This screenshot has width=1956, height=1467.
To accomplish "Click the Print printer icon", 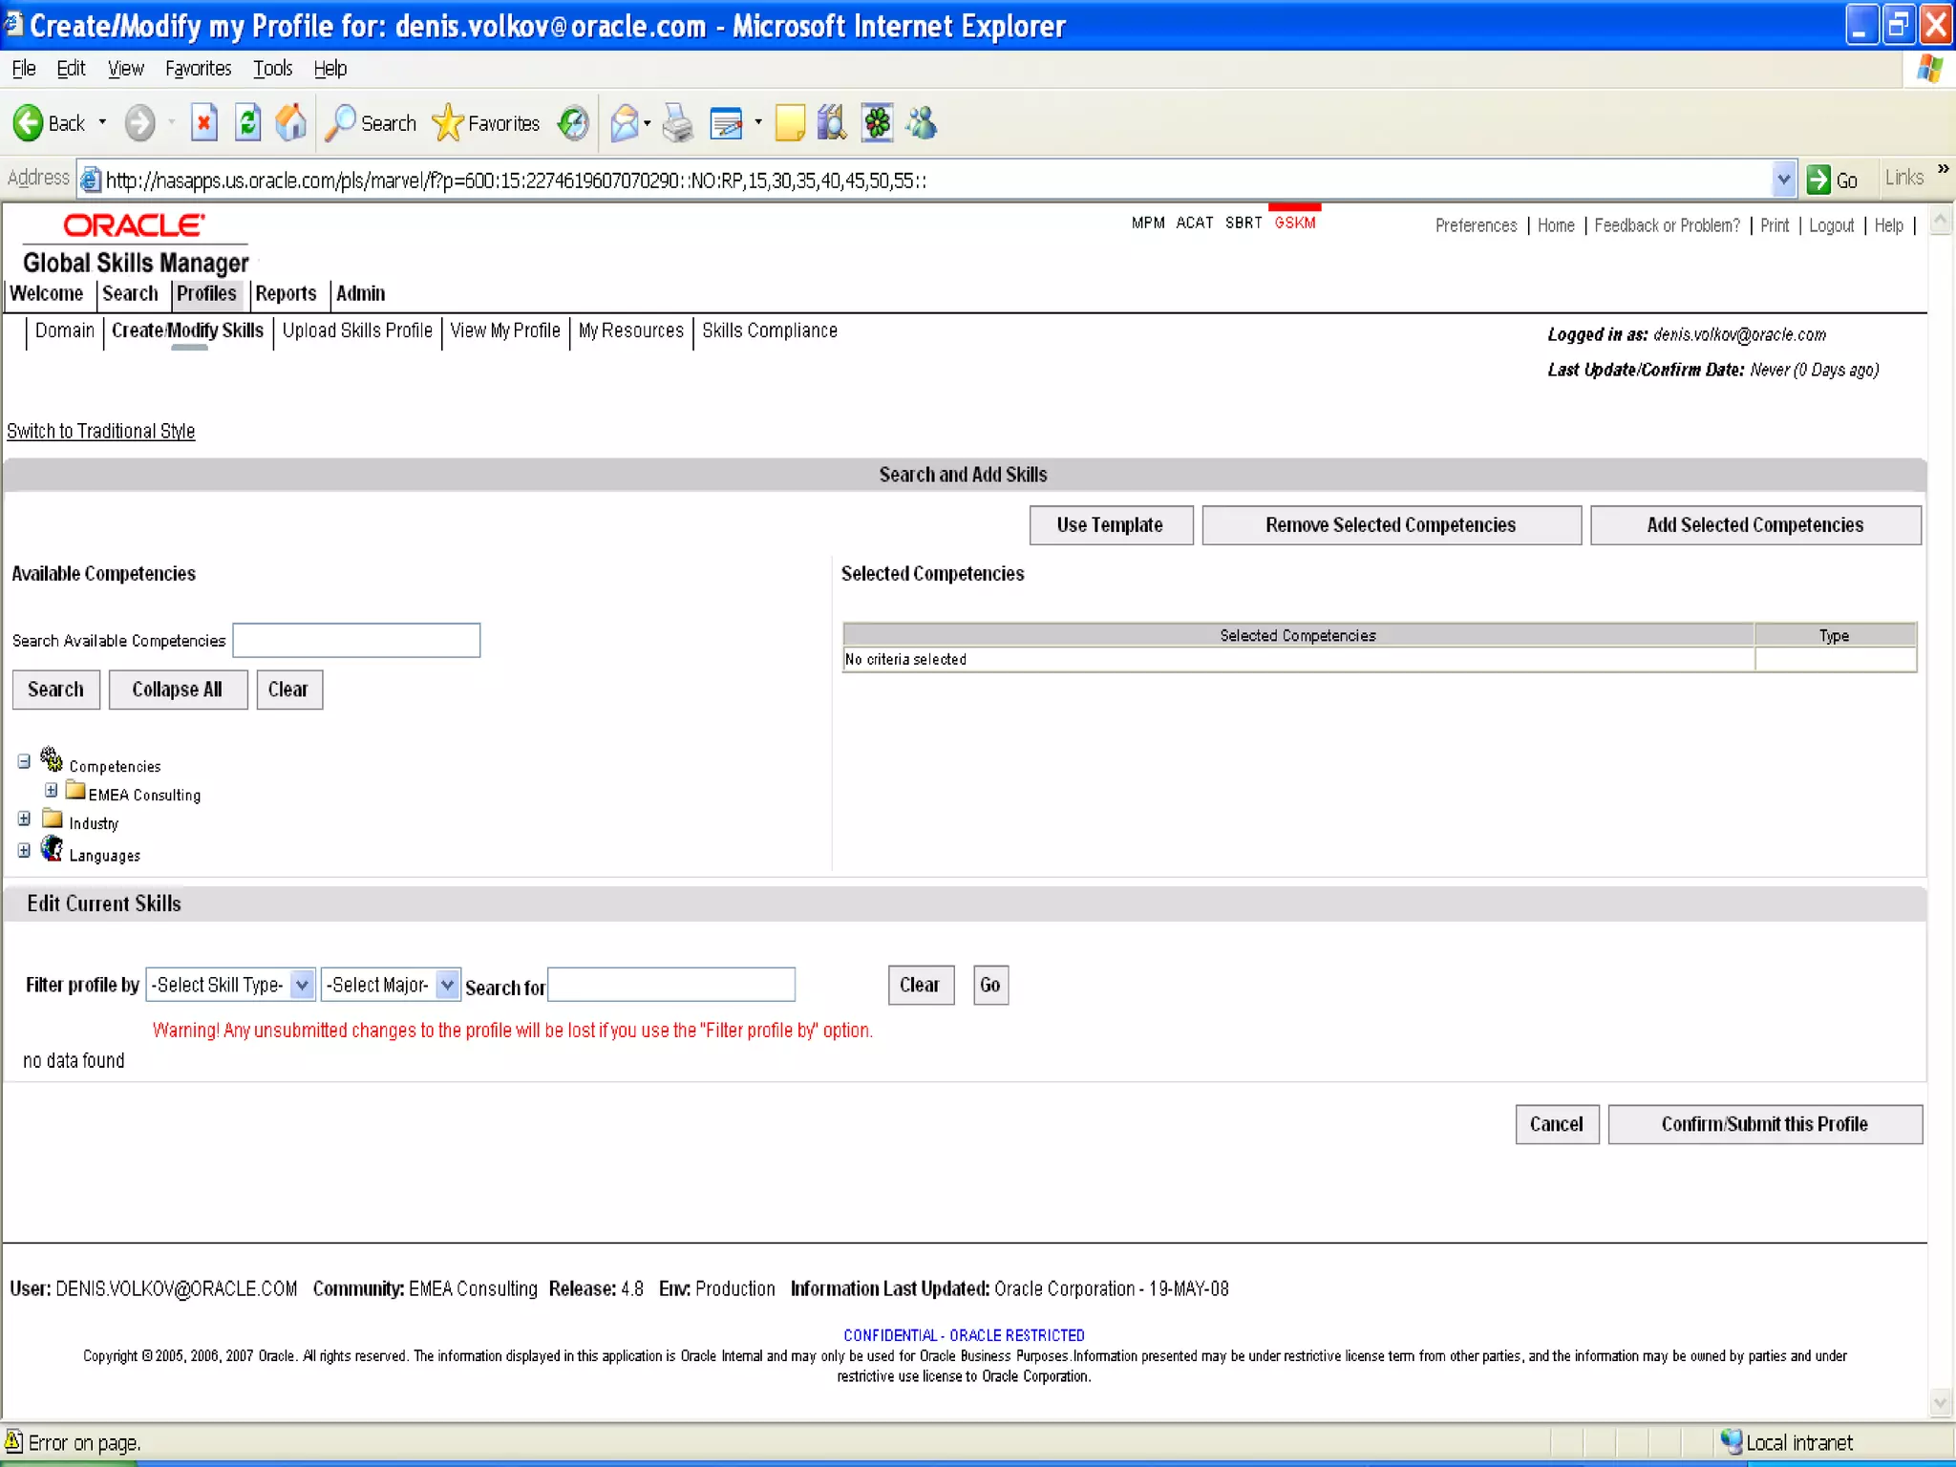I will tap(677, 123).
